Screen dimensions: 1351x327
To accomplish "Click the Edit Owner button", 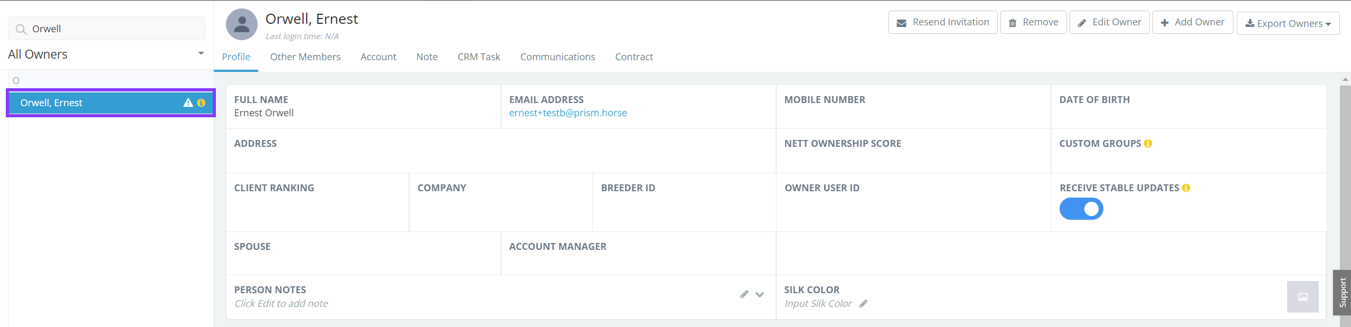I will (x=1109, y=22).
